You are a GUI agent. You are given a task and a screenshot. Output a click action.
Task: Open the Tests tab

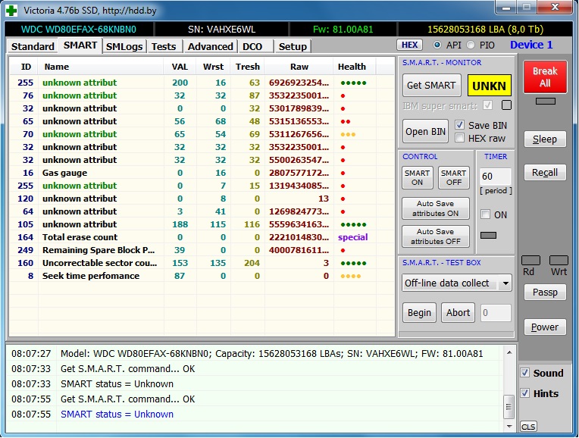point(164,46)
